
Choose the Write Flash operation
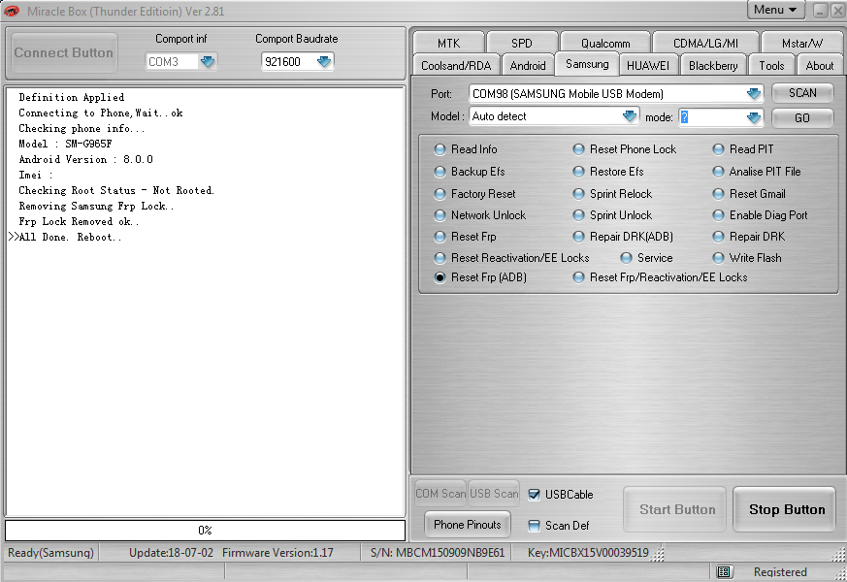pyautogui.click(x=718, y=257)
